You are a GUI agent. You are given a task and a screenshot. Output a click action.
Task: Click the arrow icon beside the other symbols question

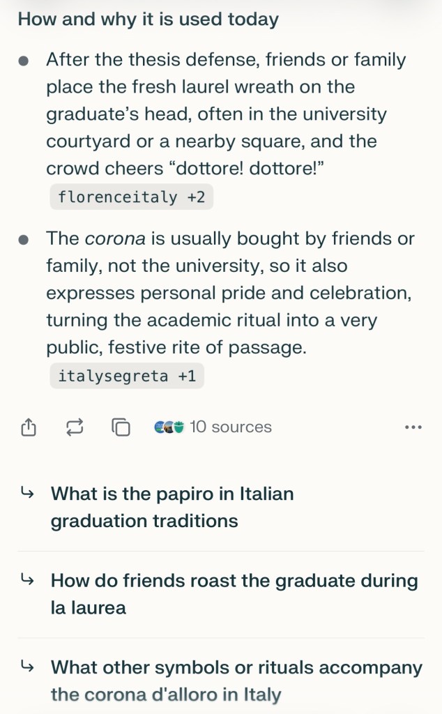(27, 667)
